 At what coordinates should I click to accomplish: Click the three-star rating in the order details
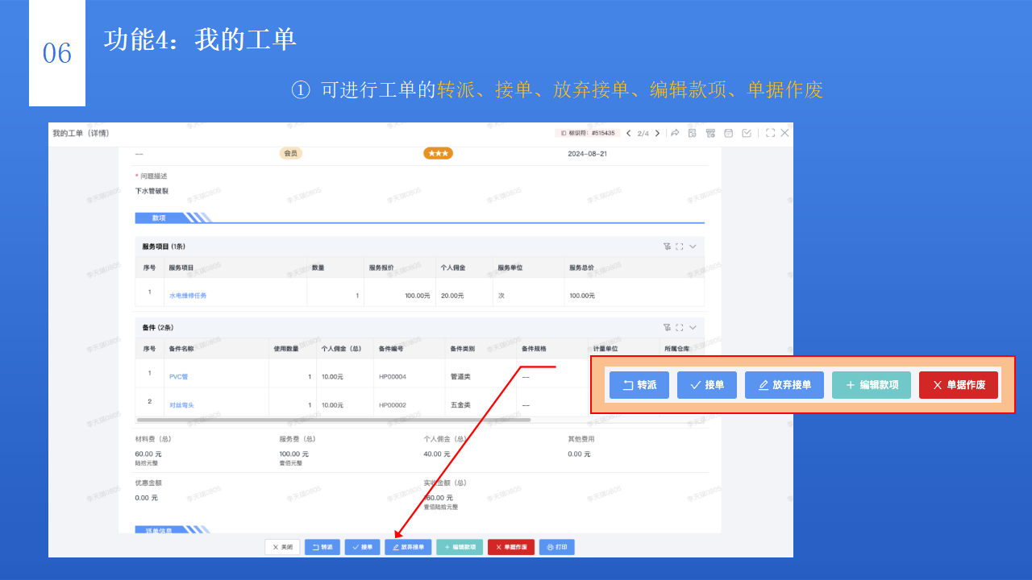[438, 151]
